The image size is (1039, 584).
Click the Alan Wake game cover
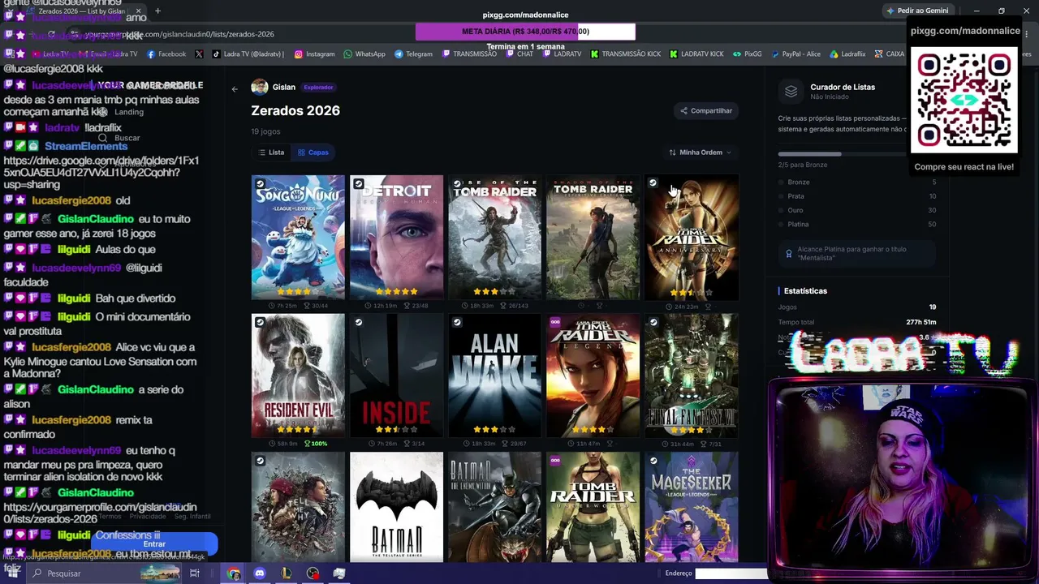pos(494,376)
